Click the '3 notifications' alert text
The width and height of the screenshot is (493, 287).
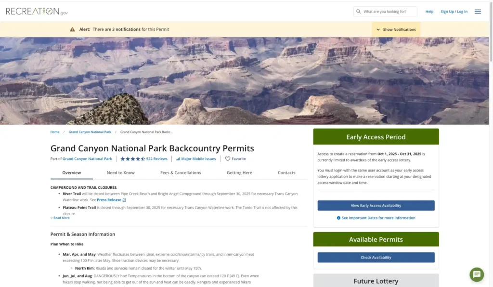[x=127, y=29]
